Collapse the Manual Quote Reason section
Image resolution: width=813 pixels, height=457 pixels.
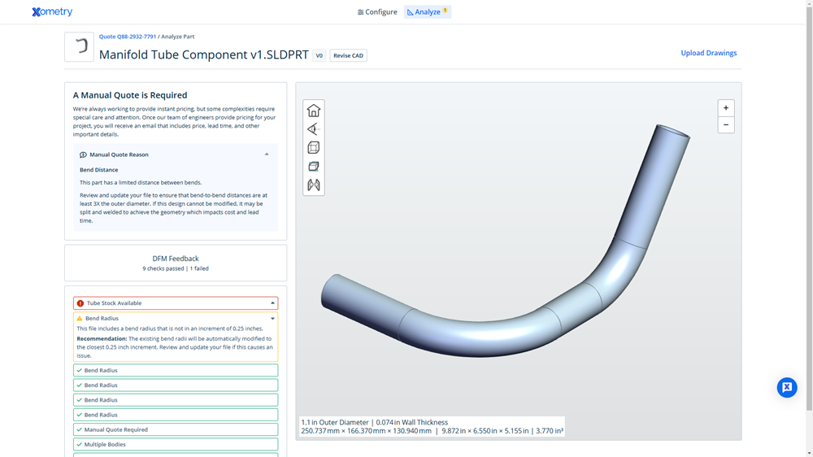[267, 155]
